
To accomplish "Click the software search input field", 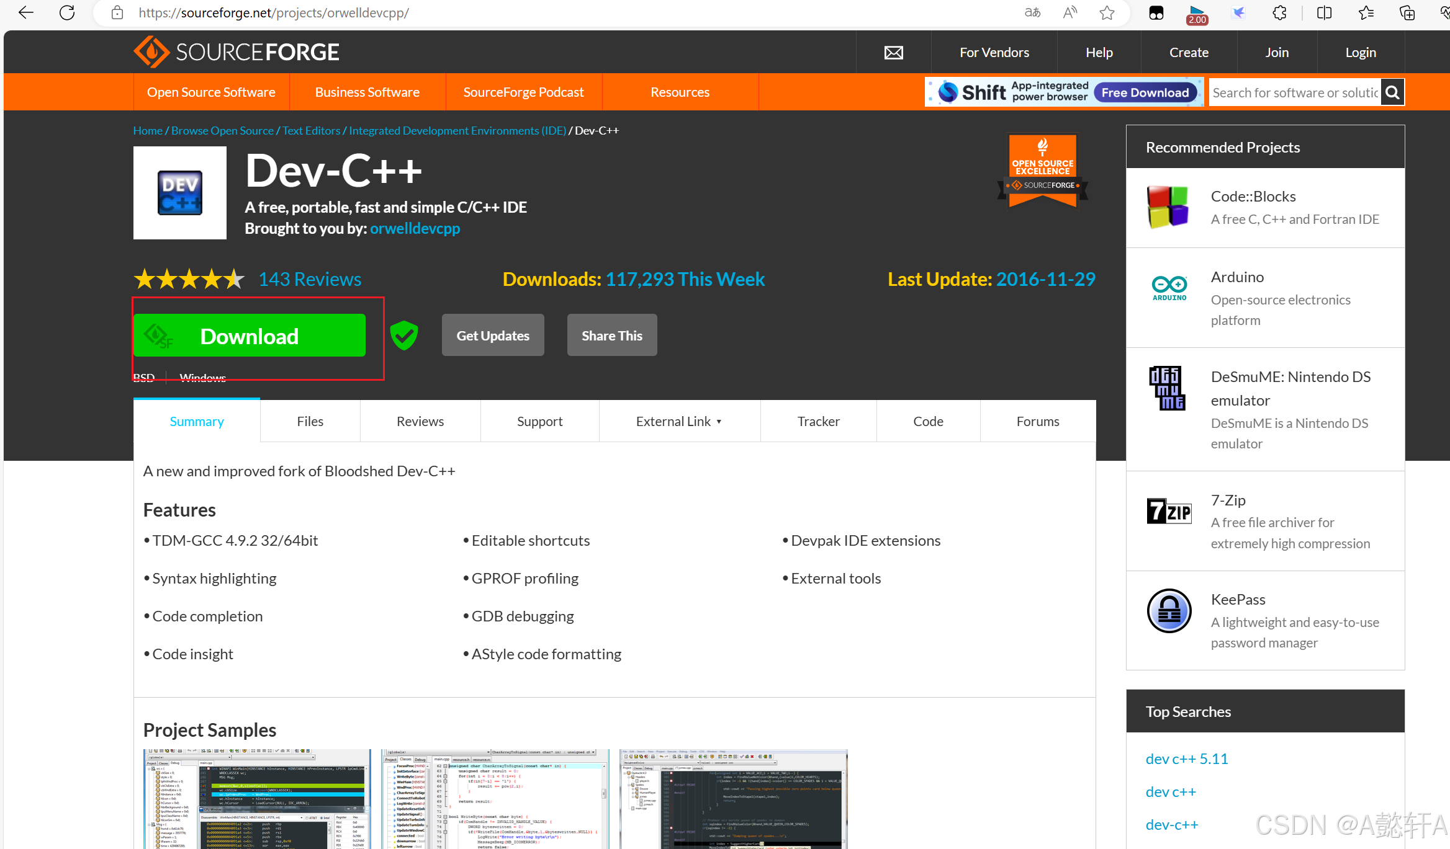I will click(x=1295, y=92).
